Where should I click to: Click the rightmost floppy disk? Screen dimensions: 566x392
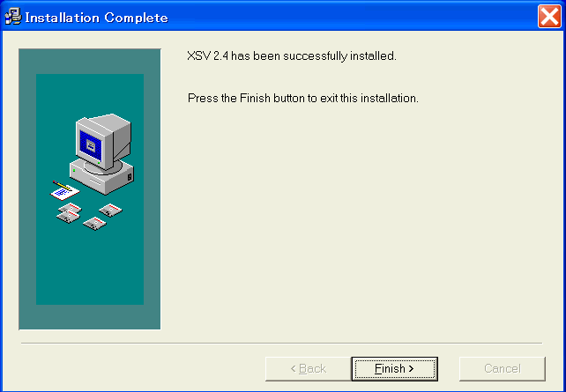[x=110, y=210]
